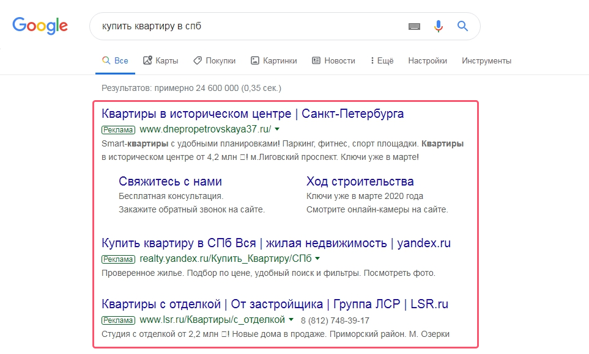Open the Новости tab
589x354 pixels.
point(333,61)
